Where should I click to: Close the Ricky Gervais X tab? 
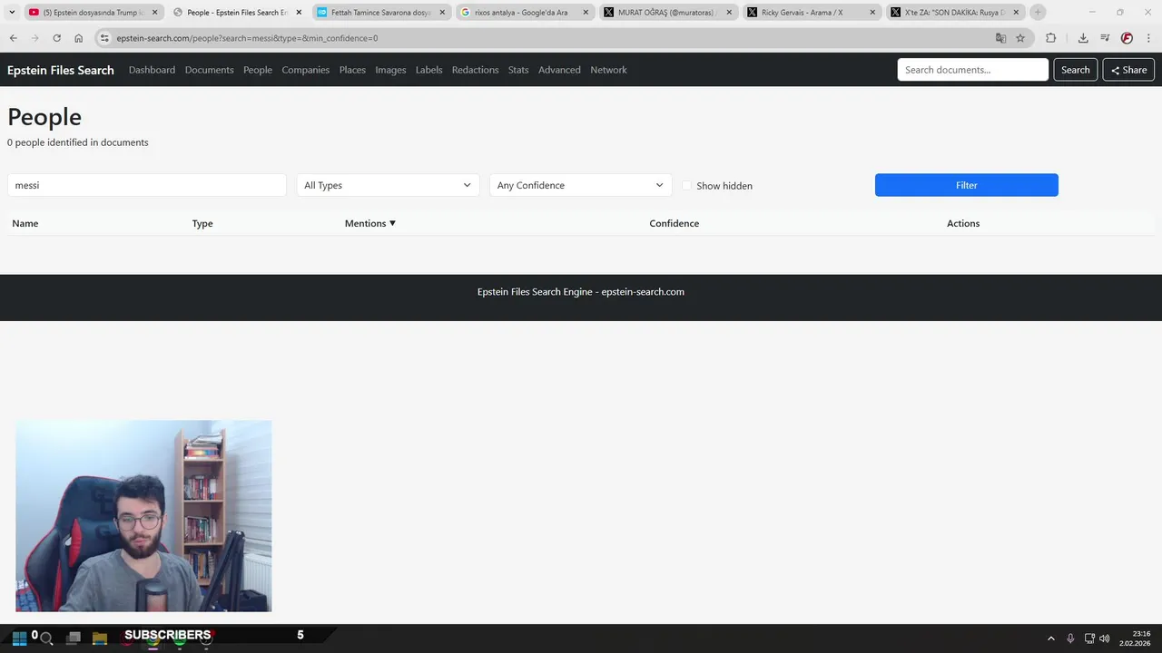click(x=872, y=13)
